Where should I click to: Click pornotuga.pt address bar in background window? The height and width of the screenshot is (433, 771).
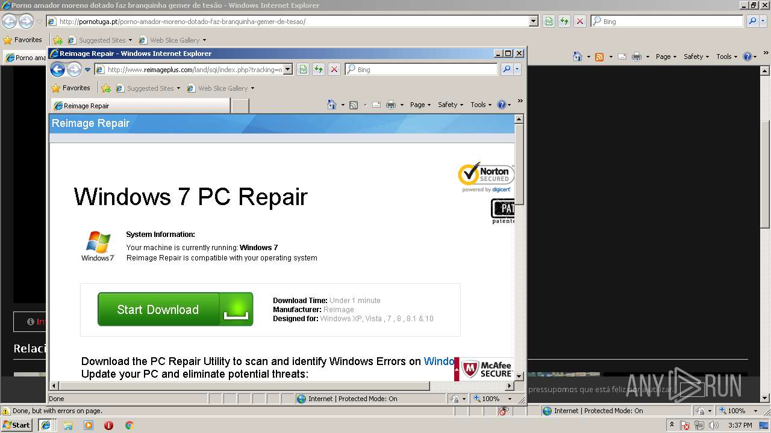tap(294, 22)
